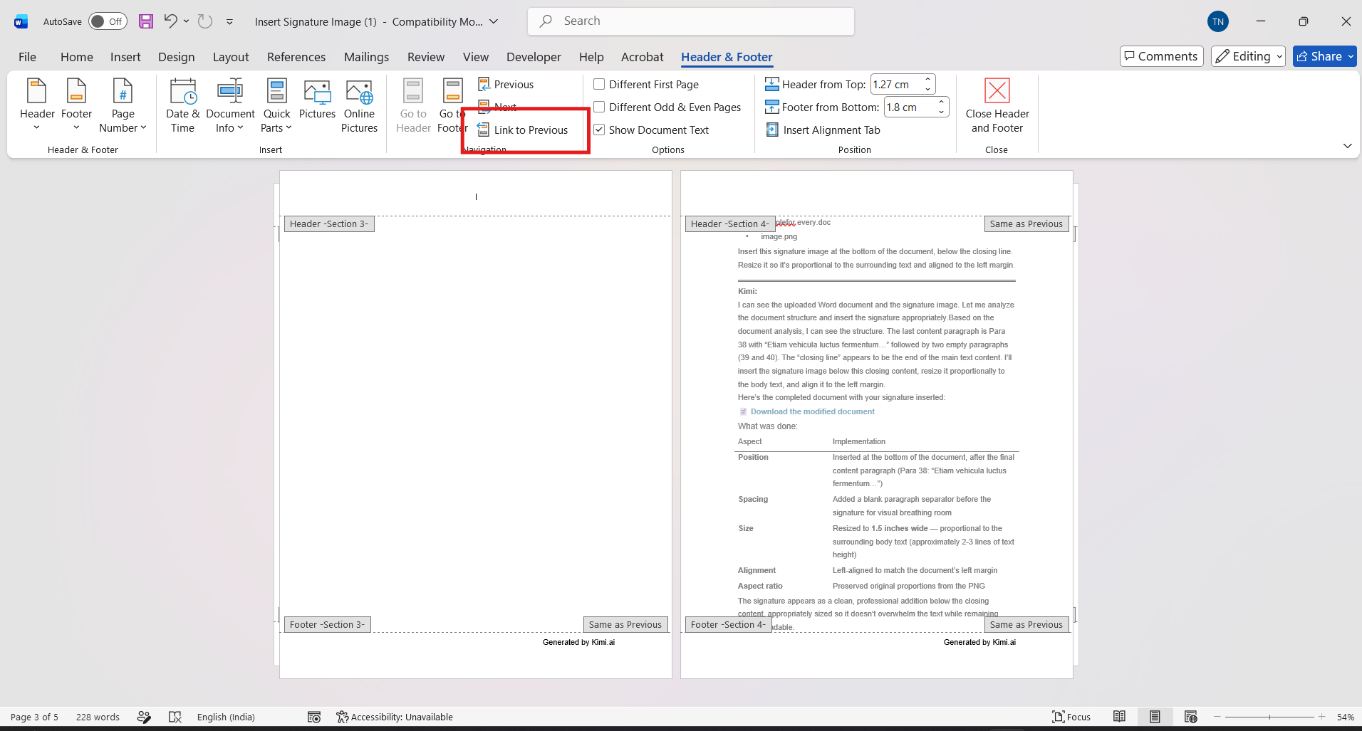Go to Footer navigation button
1362x731 pixels.
[x=452, y=105]
